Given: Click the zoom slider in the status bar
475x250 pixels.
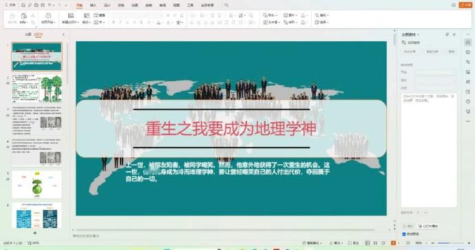Looking at the screenshot, I should click(450, 242).
